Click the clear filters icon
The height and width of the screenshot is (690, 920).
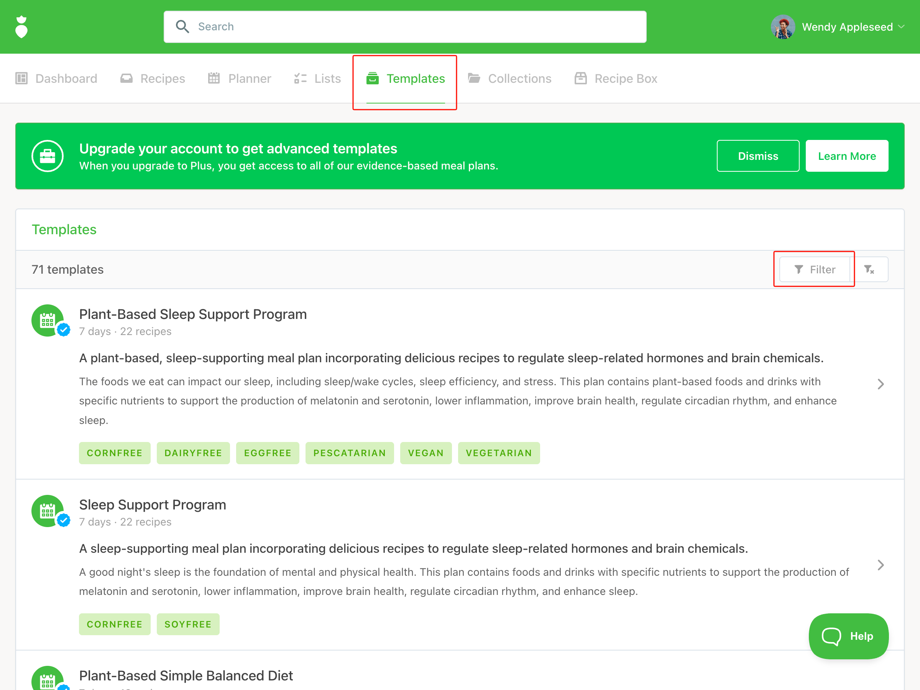pos(869,269)
